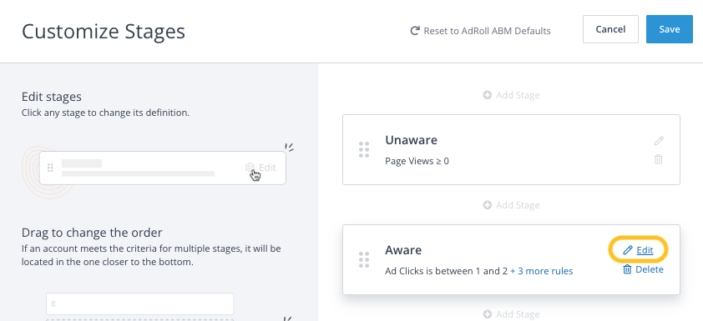Viewport: 703px width, 321px height.
Task: Click the illustrated Edit gear in tutorial
Action: pos(250,168)
